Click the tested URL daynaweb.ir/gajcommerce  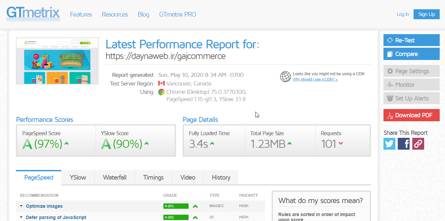tap(165, 56)
